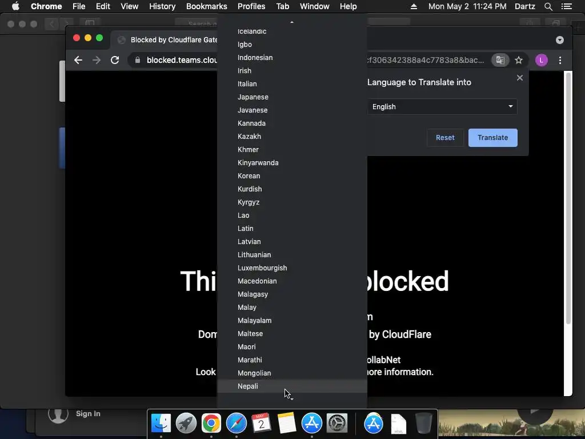The height and width of the screenshot is (439, 585).
Task: Open the View menu
Action: tap(130, 6)
